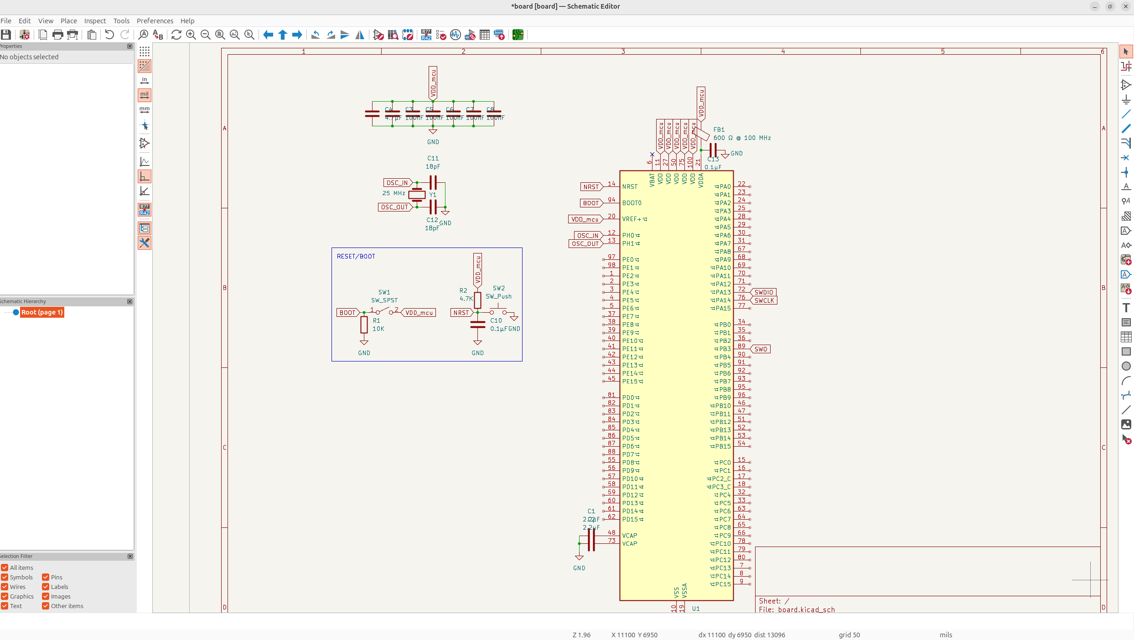Select the Add text tool
The image size is (1134, 640).
[1126, 308]
